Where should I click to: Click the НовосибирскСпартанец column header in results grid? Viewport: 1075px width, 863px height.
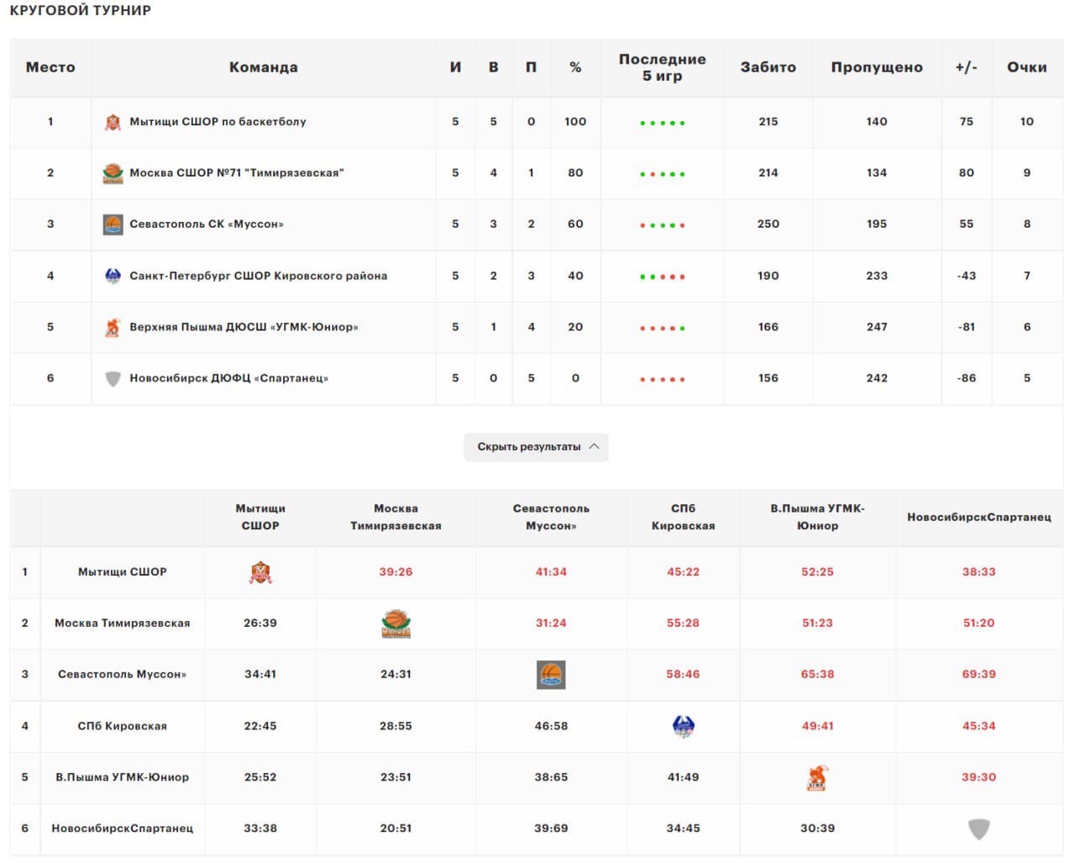pos(979,518)
